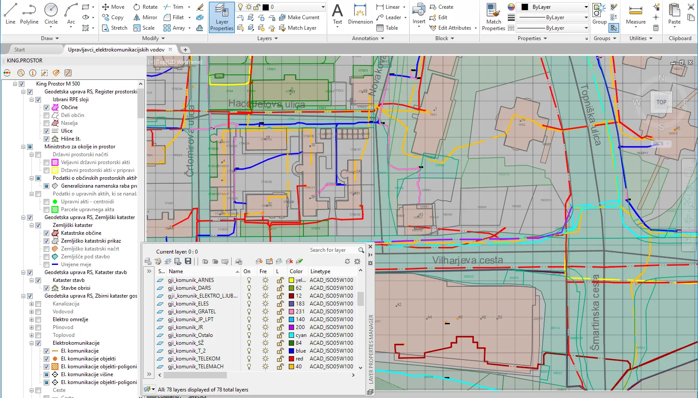Select the Dimension annotation tool
698x398 pixels.
coord(360,14)
